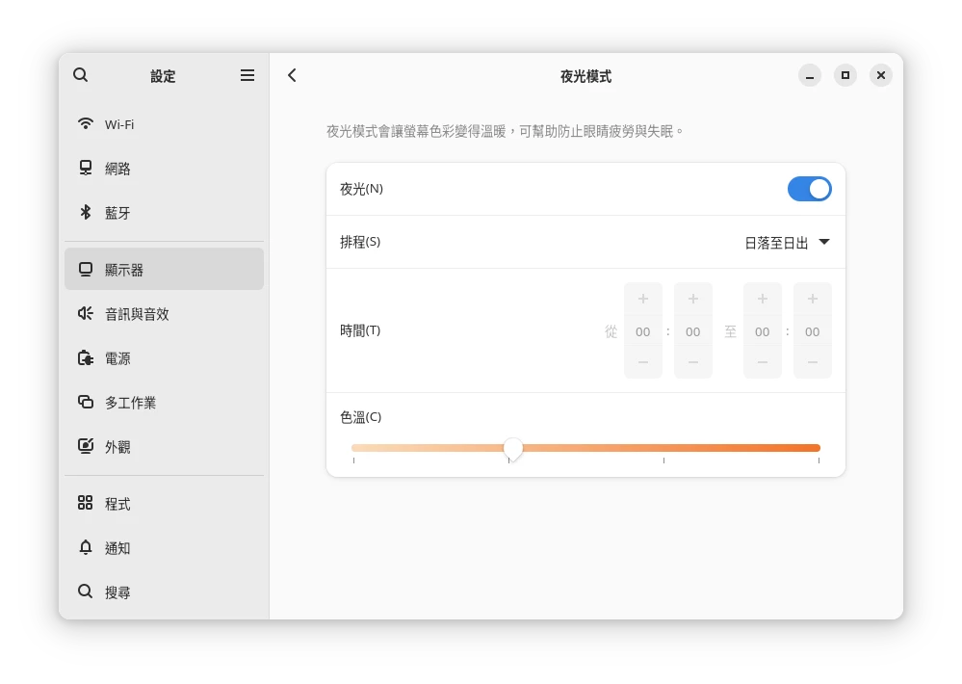Increase the start hour with plus button
Screen dimensions: 962x684
643,299
